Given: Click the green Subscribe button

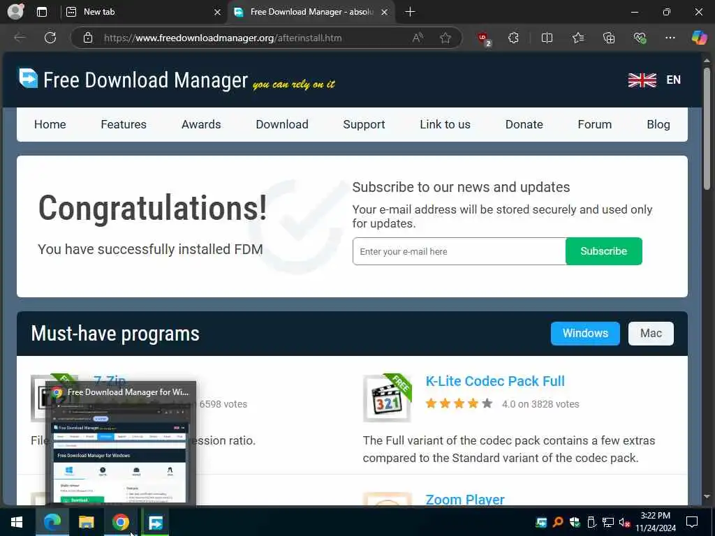Looking at the screenshot, I should tap(604, 251).
